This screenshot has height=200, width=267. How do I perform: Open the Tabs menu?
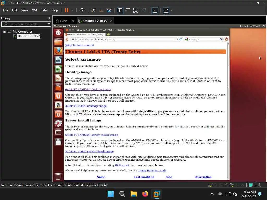pyautogui.click(x=44, y=10)
